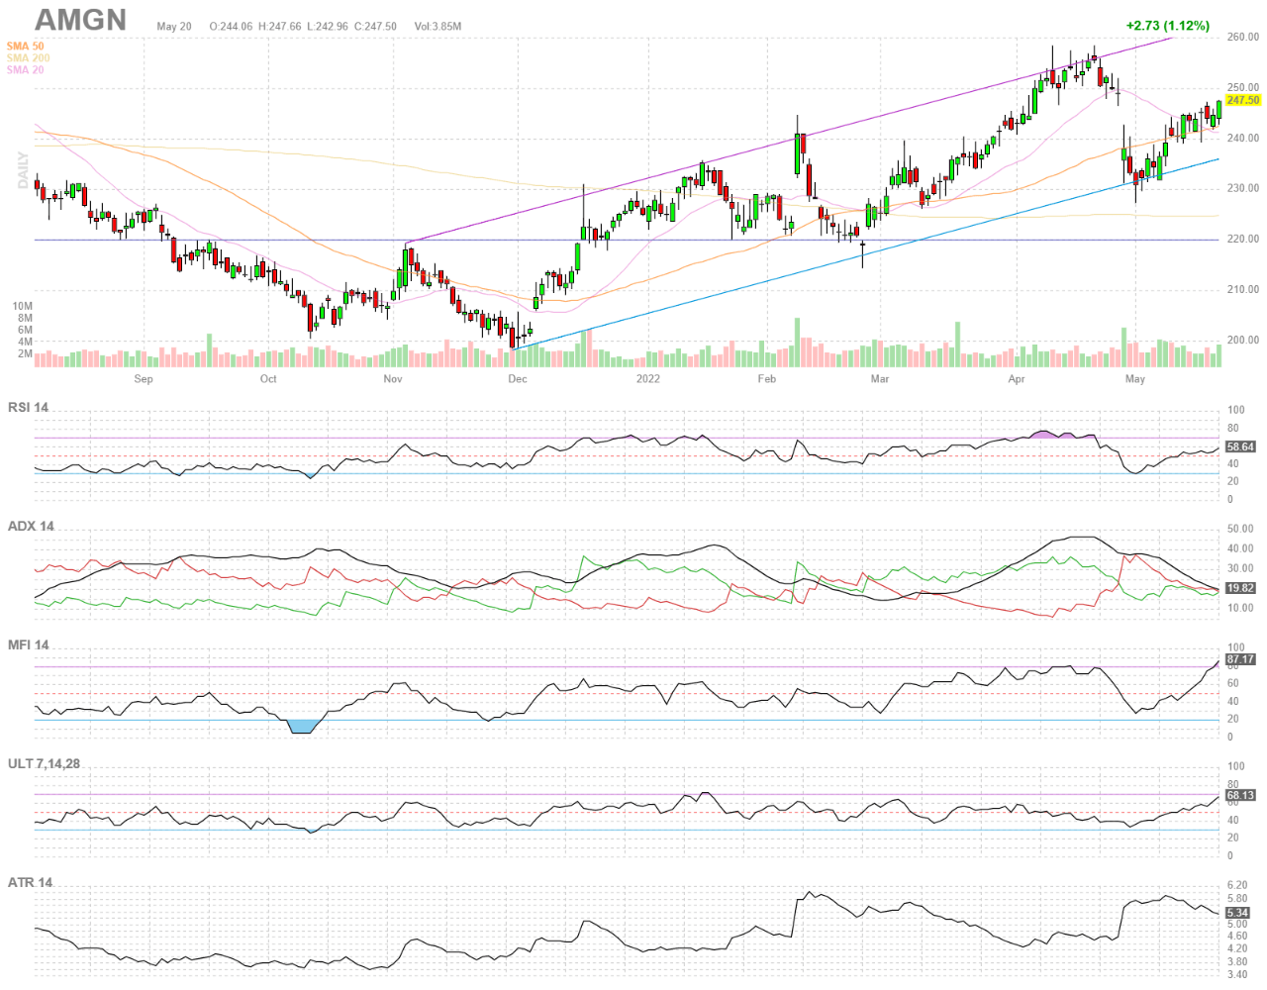
Task: Click the RSI value tag 58.64
Action: 1240,446
